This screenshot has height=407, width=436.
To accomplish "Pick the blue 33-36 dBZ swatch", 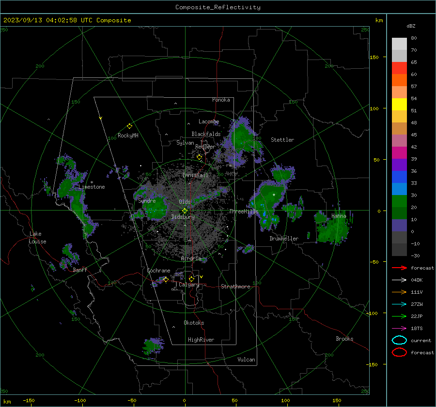I will pyautogui.click(x=399, y=177).
